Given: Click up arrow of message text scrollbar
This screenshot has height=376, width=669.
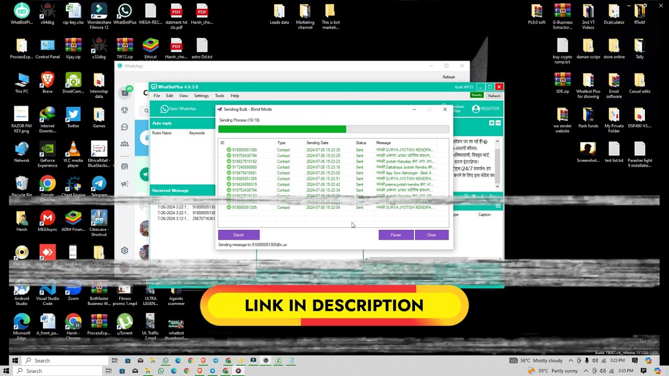Looking at the screenshot, I should pos(497,142).
